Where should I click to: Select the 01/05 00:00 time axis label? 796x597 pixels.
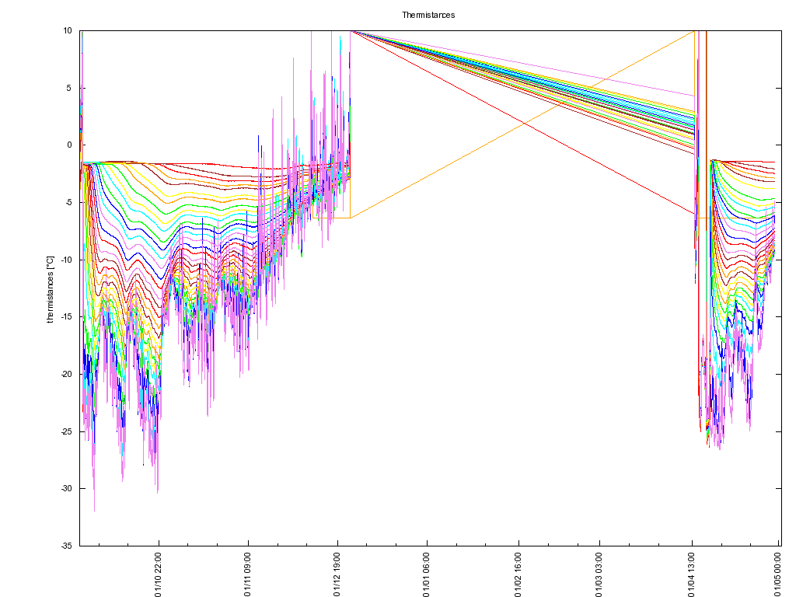[x=778, y=574]
